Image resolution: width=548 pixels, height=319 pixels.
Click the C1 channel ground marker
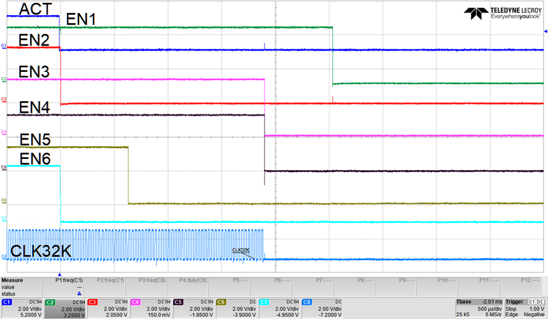tap(3, 45)
